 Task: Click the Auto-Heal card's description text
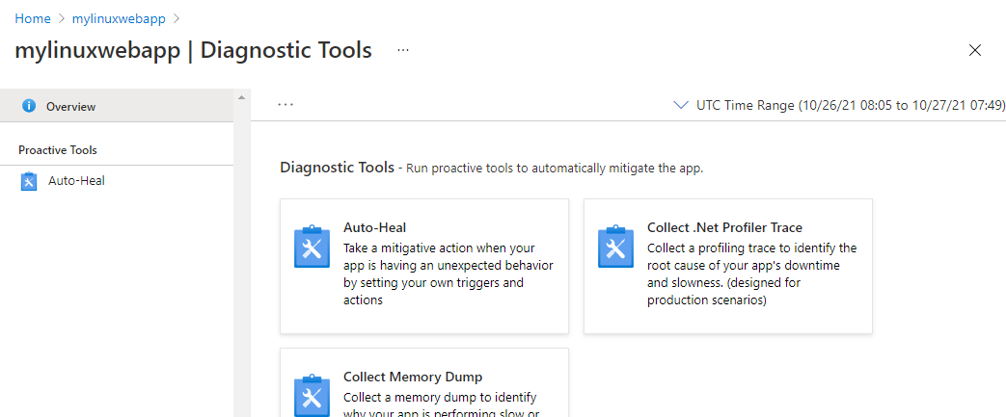[449, 274]
